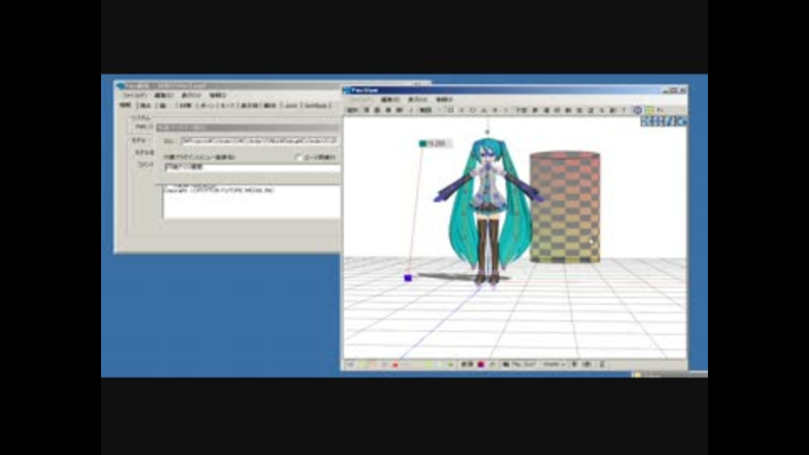Click the model comment text area
Image resolution: width=809 pixels, height=455 pixels.
tap(252, 202)
